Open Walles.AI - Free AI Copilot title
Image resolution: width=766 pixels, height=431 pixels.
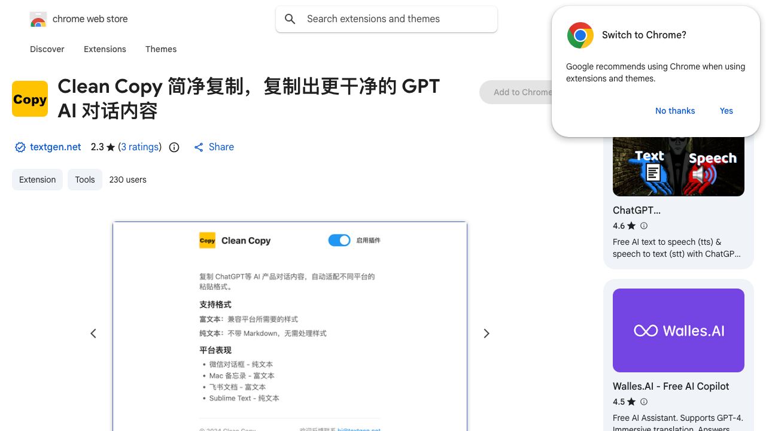tap(671, 387)
